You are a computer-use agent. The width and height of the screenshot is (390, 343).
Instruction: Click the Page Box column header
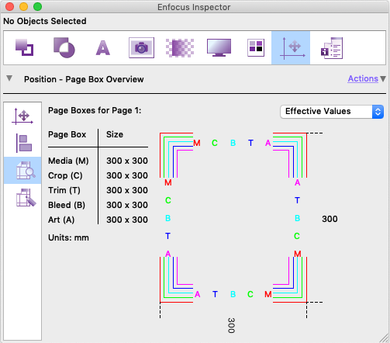(x=67, y=134)
